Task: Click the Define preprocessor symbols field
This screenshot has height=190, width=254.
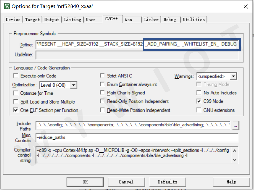Action: (137, 44)
